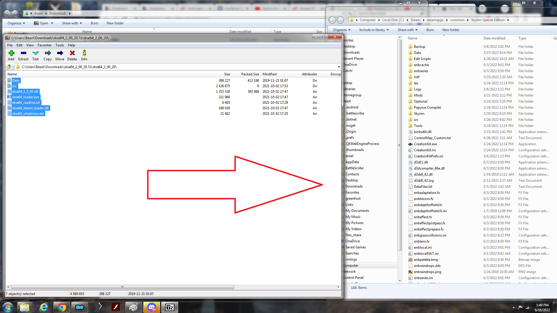Open Share with dropdown in Skyrim window
This screenshot has width=557, height=313.
(x=407, y=30)
